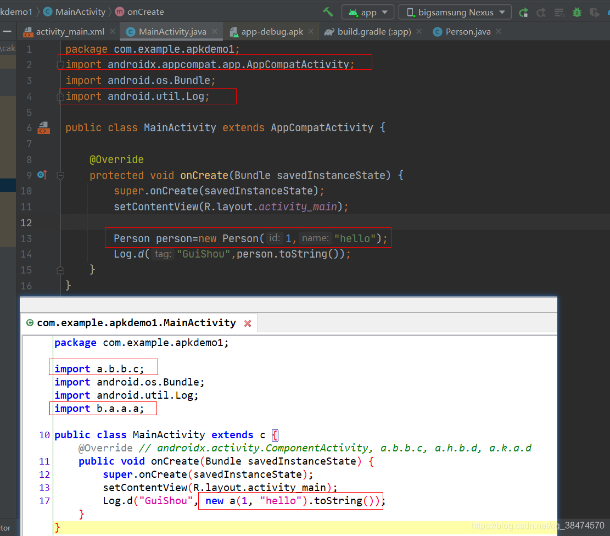
Task: Click the Apply Code Changes icon
Action: (x=559, y=13)
